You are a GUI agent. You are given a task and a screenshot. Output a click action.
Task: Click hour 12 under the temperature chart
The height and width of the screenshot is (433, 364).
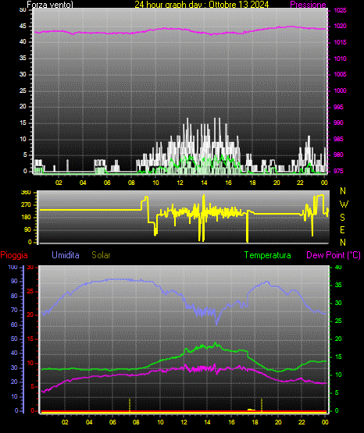184,422
